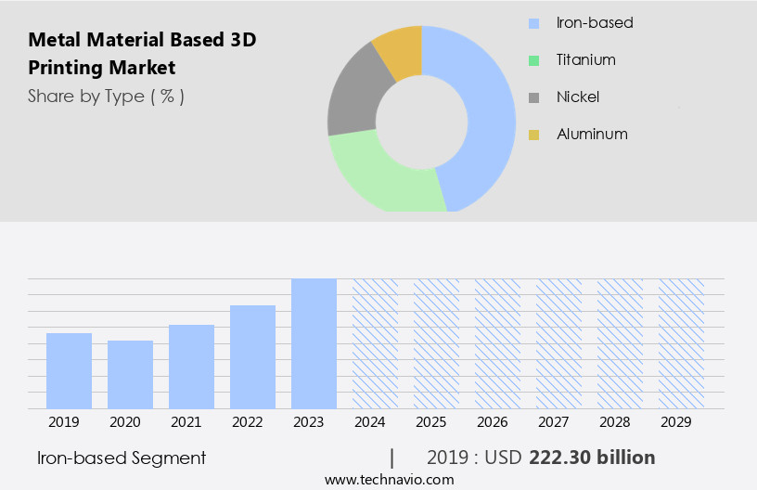Click the Iron-based Segment caption
The width and height of the screenshot is (757, 490).
click(x=122, y=458)
